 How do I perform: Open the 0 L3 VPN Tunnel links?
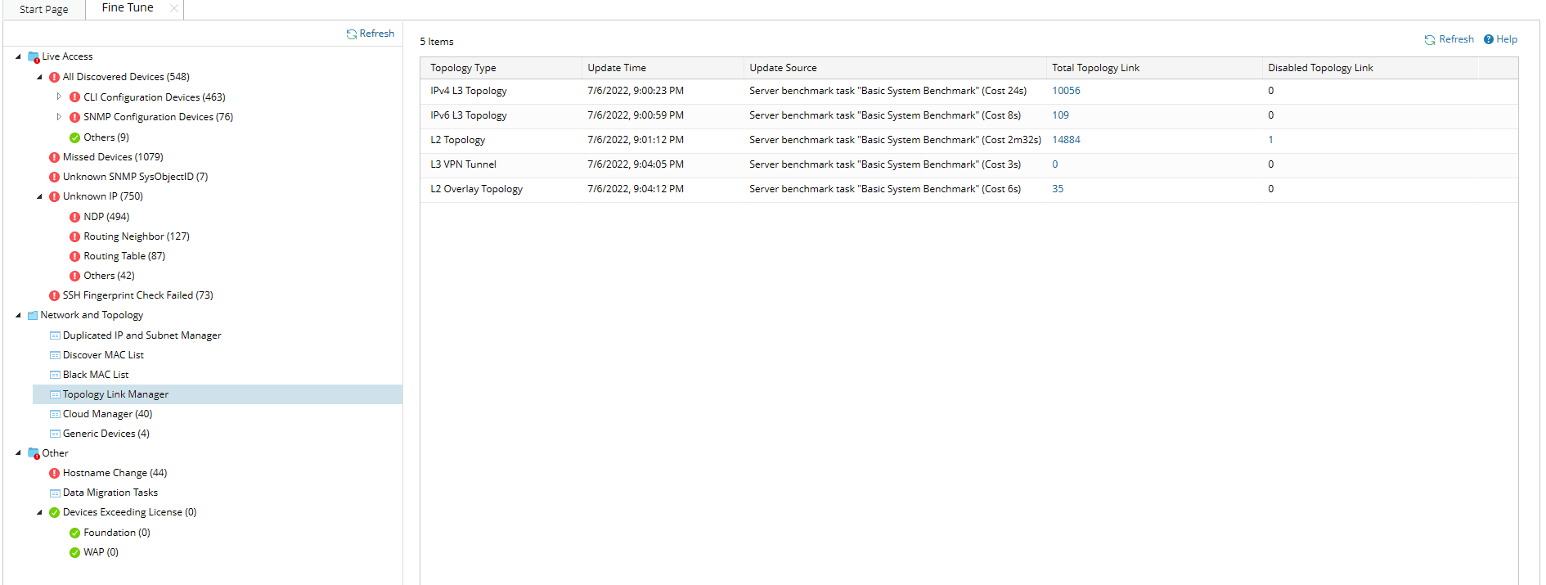tap(1055, 164)
